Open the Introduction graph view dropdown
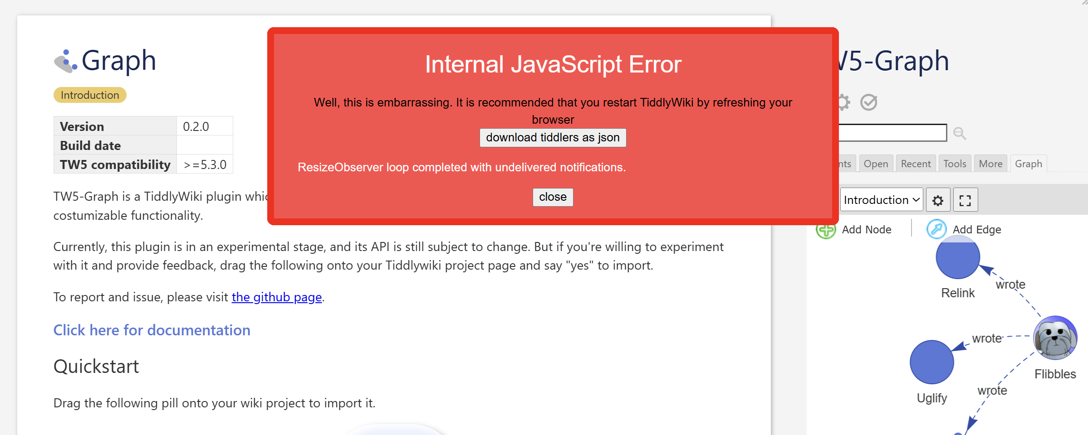The width and height of the screenshot is (1088, 435). click(x=882, y=200)
